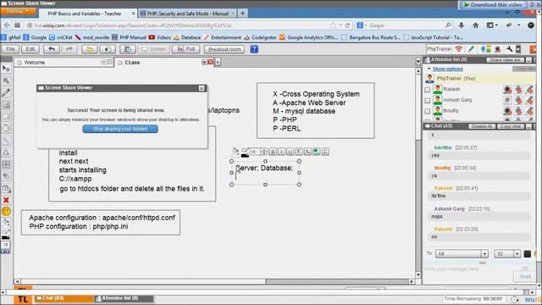
Task: Tick the checkbox next to Rakesh
Action: (x=428, y=90)
